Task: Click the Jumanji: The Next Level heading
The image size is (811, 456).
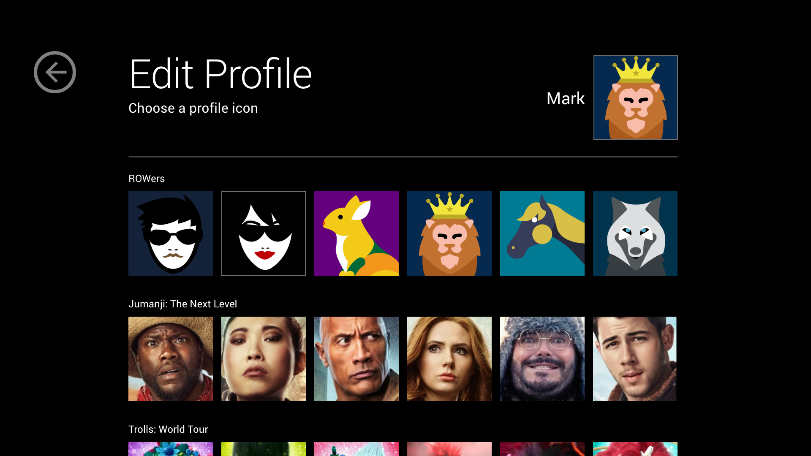Action: coord(182,304)
